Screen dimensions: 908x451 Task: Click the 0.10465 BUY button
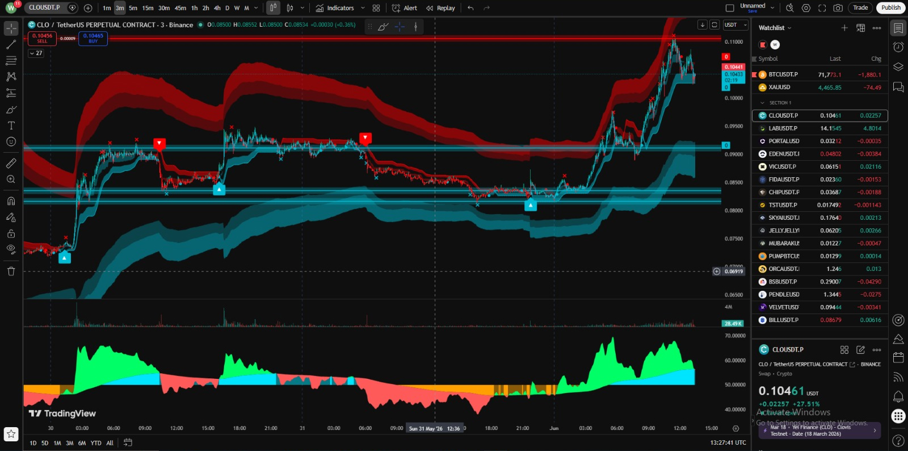[93, 38]
